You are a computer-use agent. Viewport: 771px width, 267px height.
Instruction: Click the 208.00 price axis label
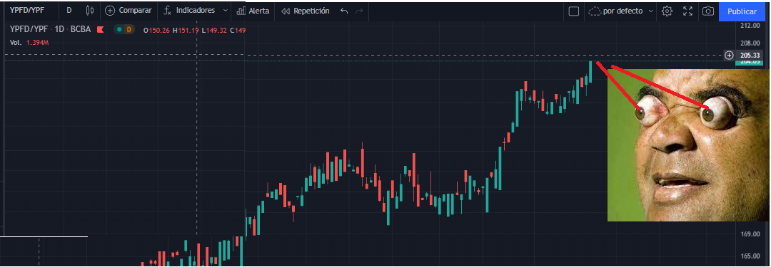pyautogui.click(x=750, y=43)
